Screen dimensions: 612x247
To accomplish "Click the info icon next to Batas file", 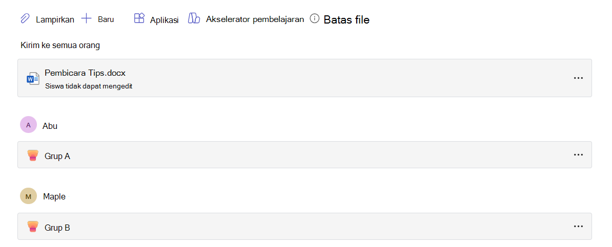I will pyautogui.click(x=315, y=19).
